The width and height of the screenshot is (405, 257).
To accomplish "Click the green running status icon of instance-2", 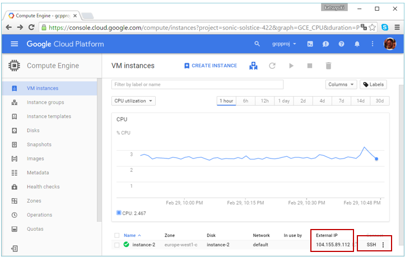I will coord(126,244).
